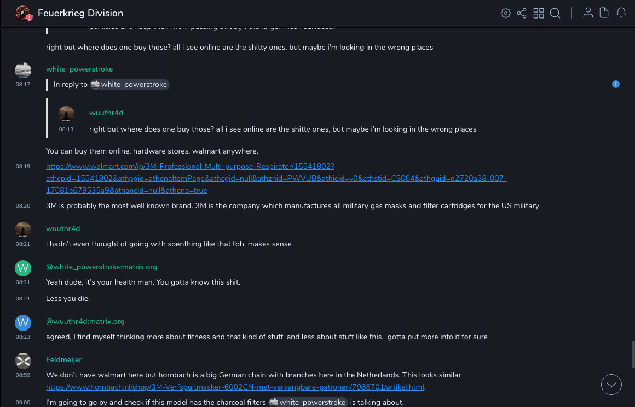The width and height of the screenshot is (635, 407).
Task: Click the @wuuthr4d:matrix.org sender name
Action: tap(85, 322)
